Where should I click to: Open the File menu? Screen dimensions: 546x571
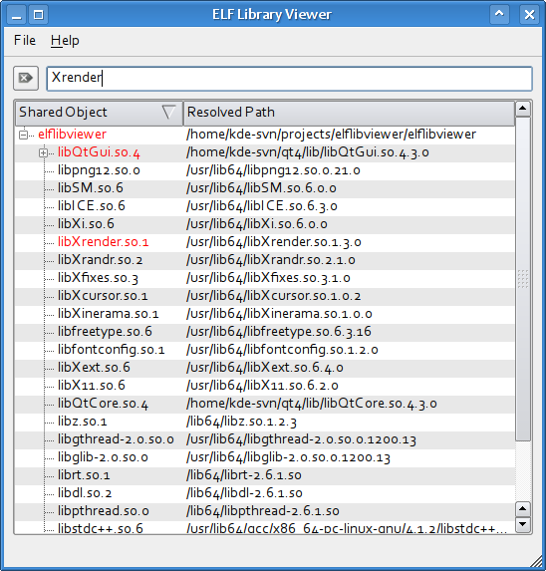point(25,40)
